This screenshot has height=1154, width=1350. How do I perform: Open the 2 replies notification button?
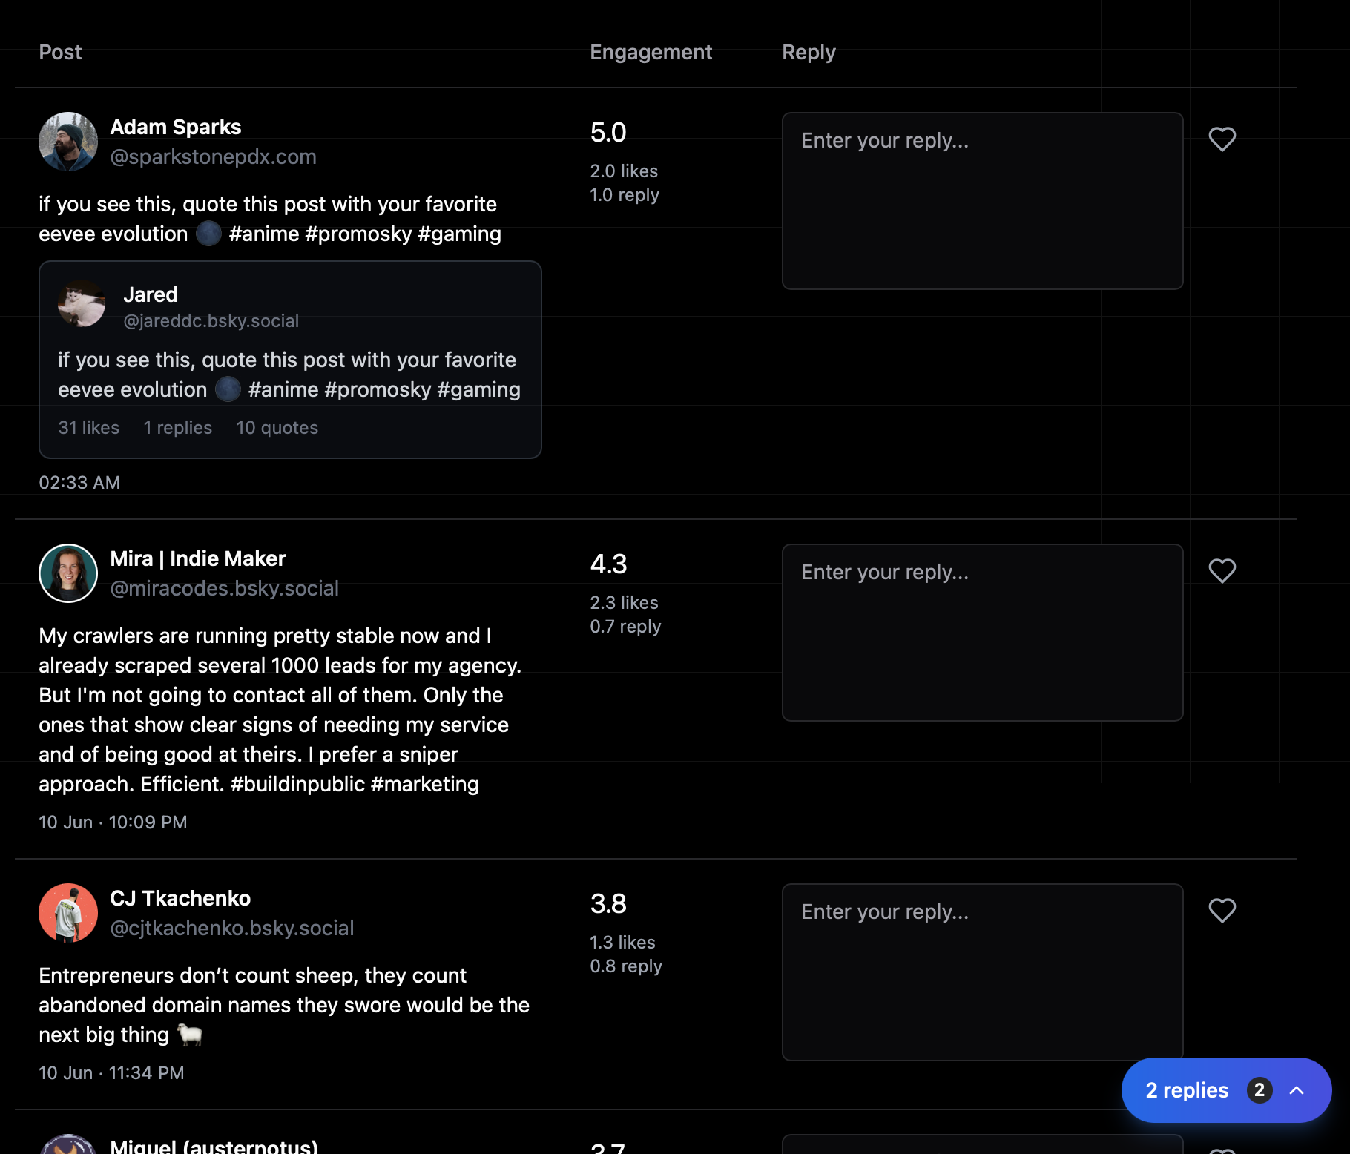[x=1187, y=1090]
